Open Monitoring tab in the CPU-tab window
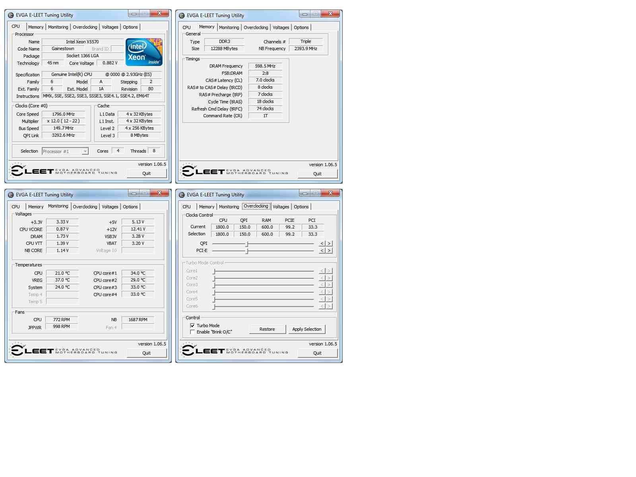 (x=58, y=27)
